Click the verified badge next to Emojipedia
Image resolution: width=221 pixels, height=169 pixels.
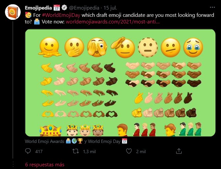coord(64,7)
